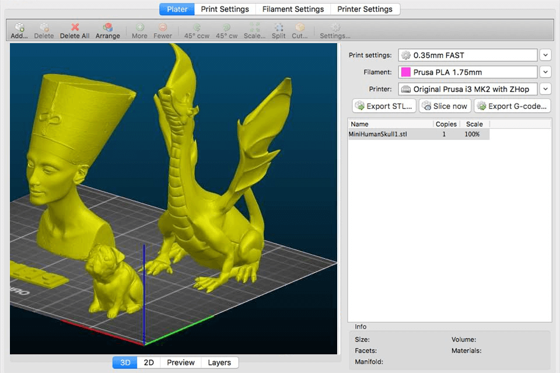Open the Filament profile combo box

(468, 72)
